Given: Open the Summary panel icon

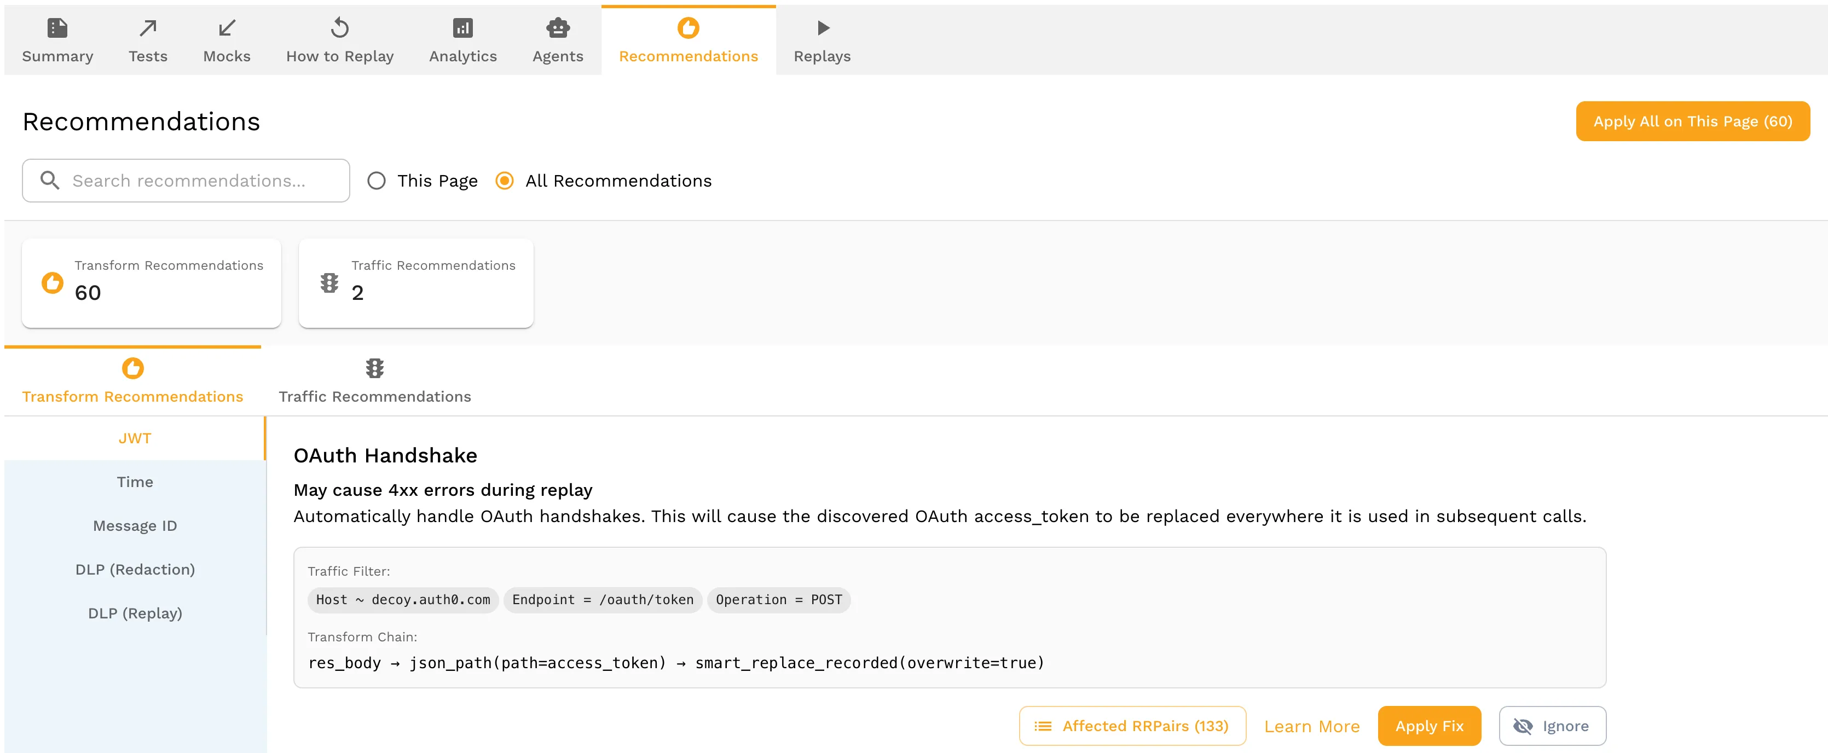Looking at the screenshot, I should coord(57,28).
